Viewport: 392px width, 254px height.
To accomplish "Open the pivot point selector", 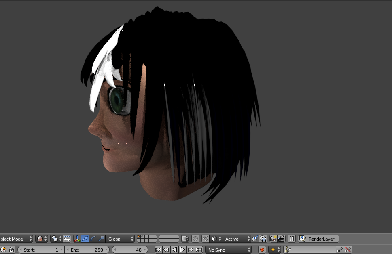I will (x=56, y=239).
